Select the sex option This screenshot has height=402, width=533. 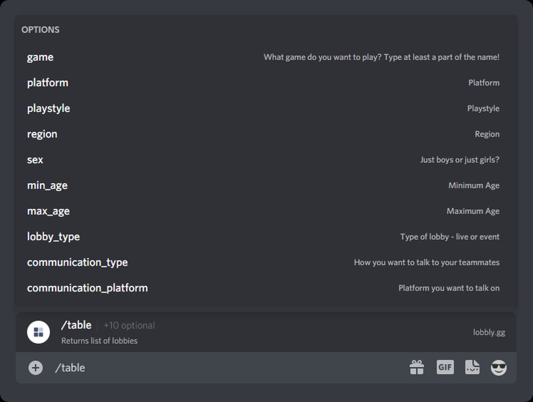[x=35, y=160]
